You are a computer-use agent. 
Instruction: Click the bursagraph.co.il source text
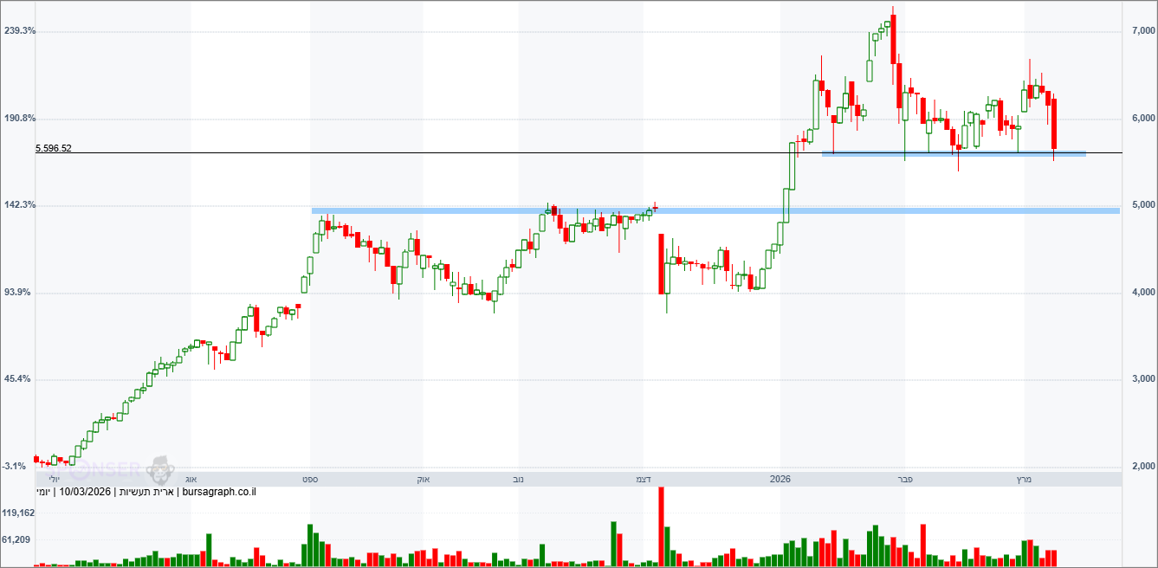[x=221, y=493]
